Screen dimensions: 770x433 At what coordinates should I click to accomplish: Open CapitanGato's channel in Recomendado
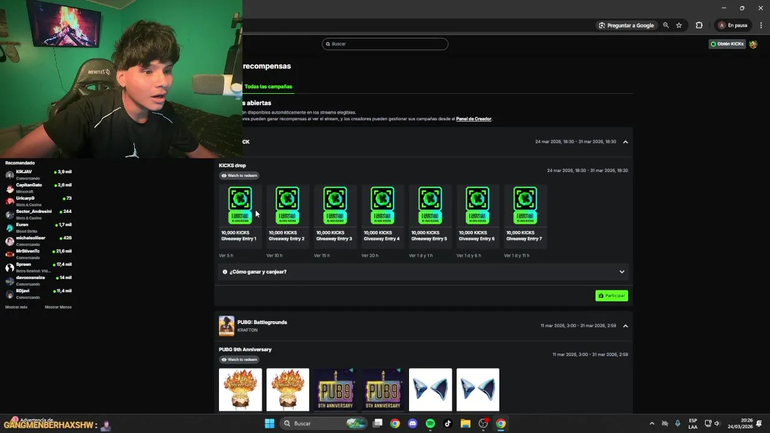click(x=38, y=188)
